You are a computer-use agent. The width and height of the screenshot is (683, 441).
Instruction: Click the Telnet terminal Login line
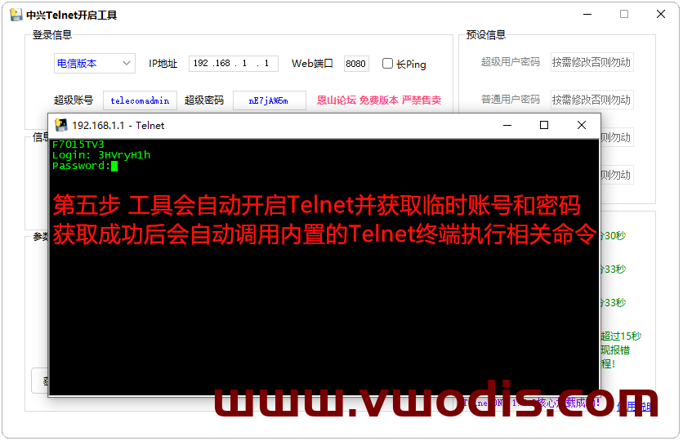101,155
